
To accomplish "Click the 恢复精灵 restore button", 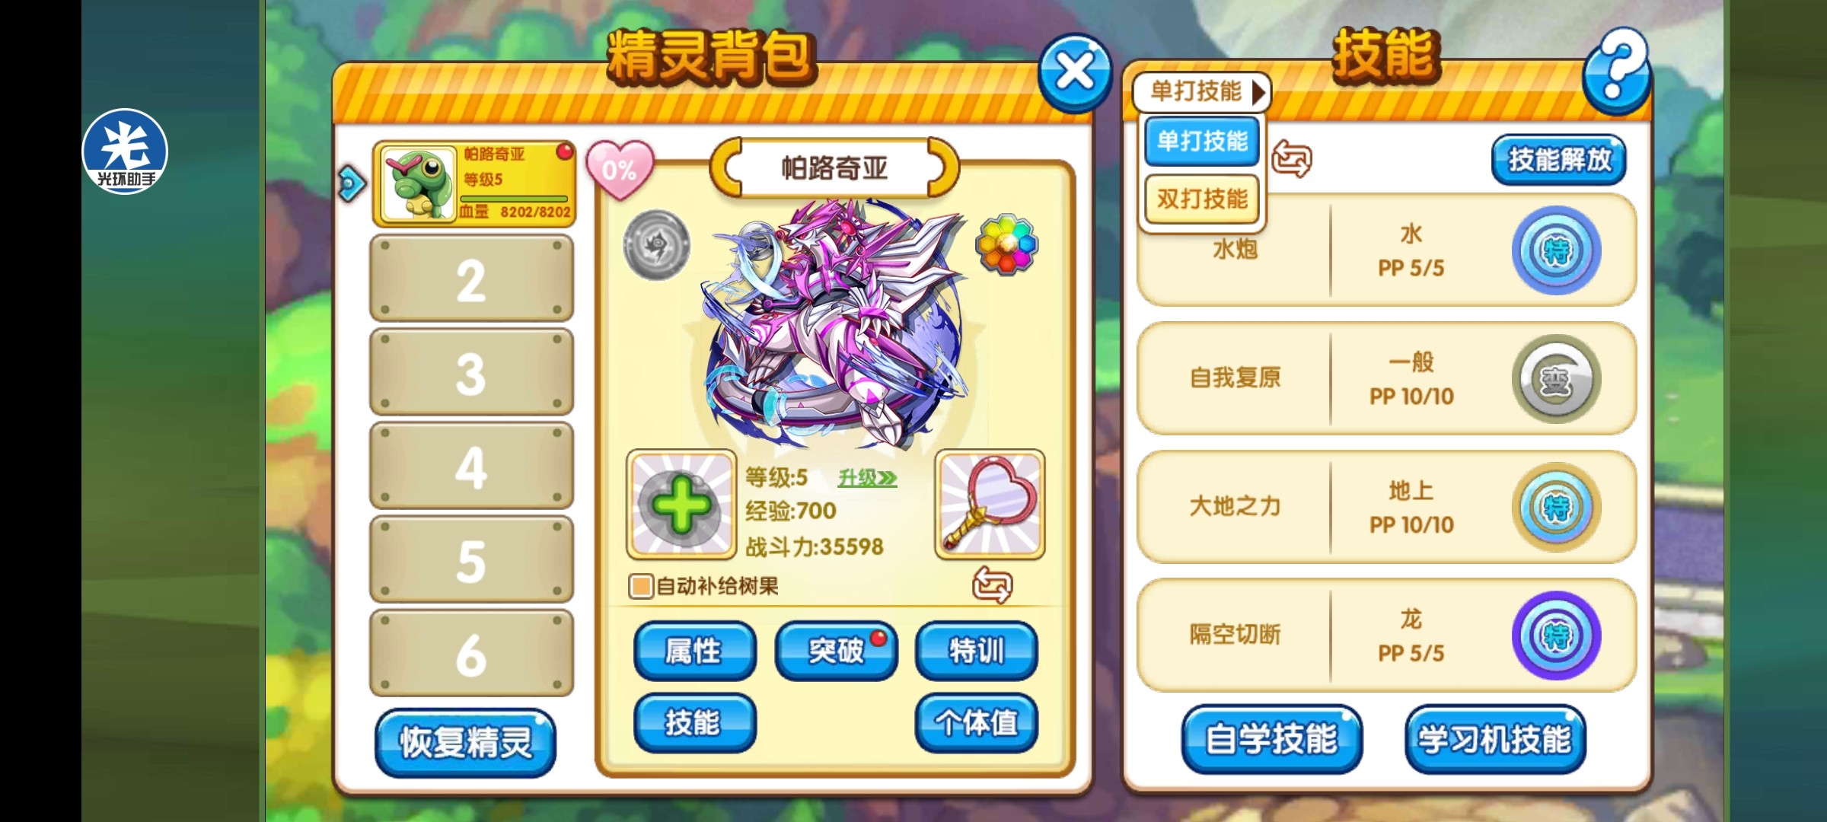I will (465, 743).
